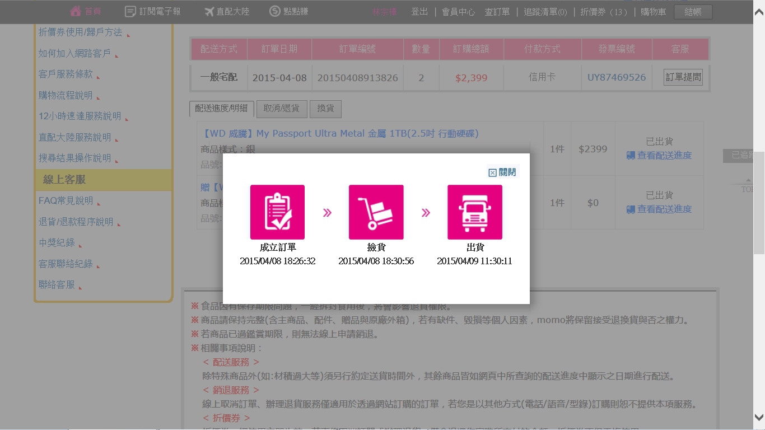Viewport: 765px width, 430px height.
Task: Click the scrollbar down arrow
Action: [759, 418]
